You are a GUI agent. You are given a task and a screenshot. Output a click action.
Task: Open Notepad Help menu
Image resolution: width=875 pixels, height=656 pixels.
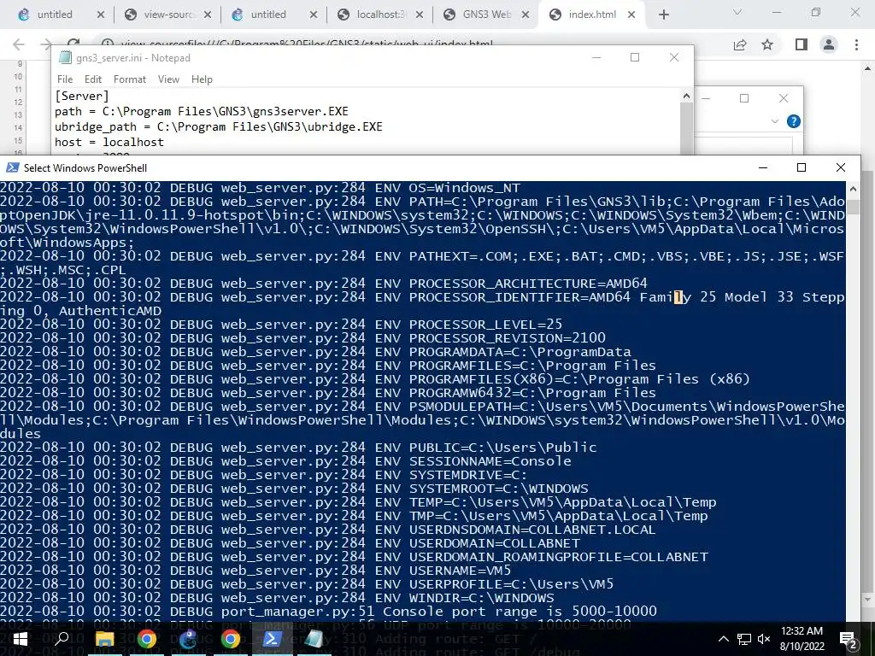[x=202, y=79]
